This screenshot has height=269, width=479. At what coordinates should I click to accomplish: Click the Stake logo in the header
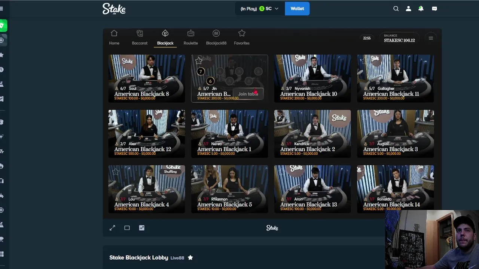click(114, 9)
